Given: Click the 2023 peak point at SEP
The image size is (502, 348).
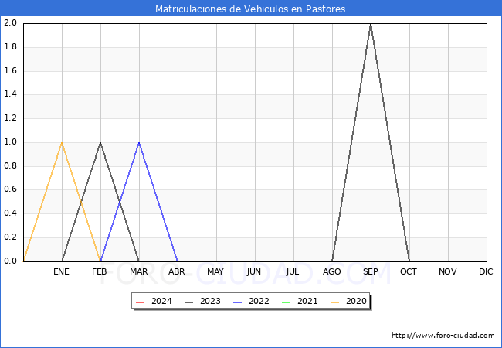Looking at the screenshot, I should tap(371, 24).
